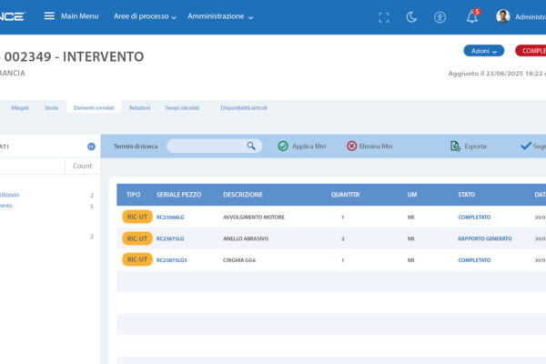Open the Tempi calcolati tab
The image size is (546, 364).
coord(182,108)
